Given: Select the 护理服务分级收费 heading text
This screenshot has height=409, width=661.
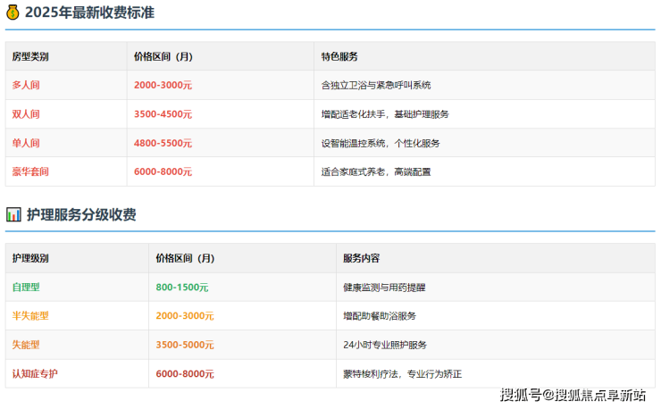Looking at the screenshot, I should [x=81, y=214].
